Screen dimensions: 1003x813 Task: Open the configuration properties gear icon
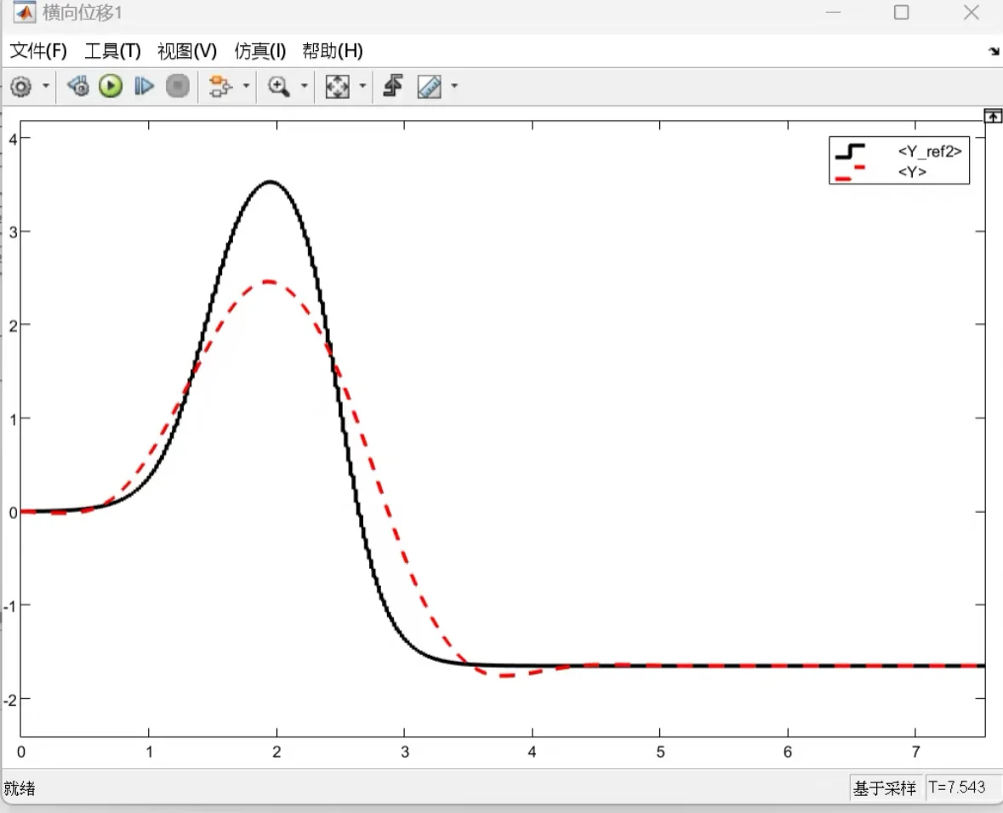point(21,87)
